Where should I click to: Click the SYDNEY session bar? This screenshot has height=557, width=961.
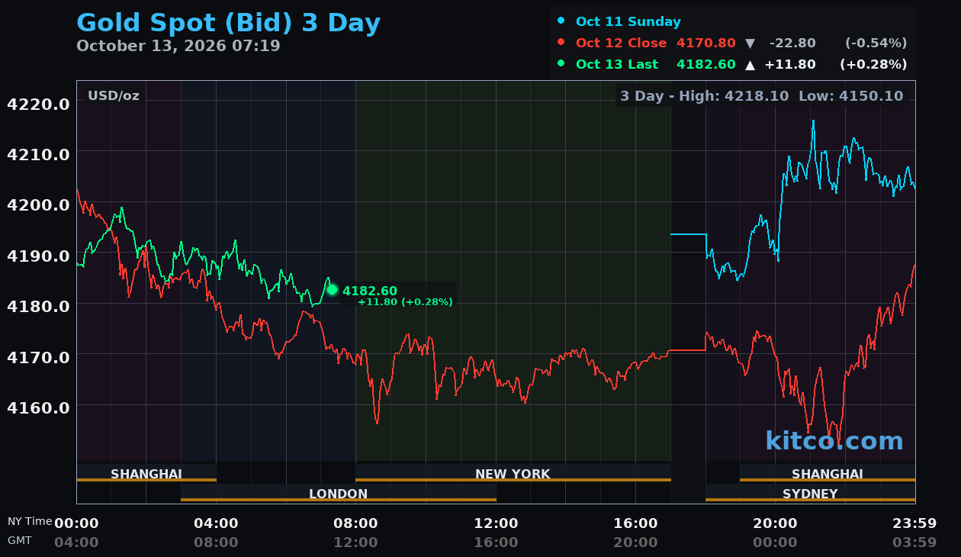(x=810, y=494)
